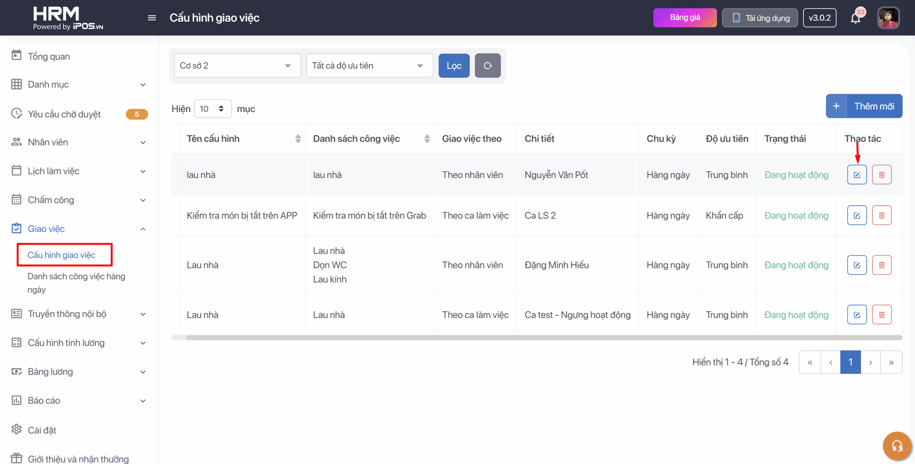Viewport: 915px width, 464px height.
Task: Delete the Ca test configuration row
Action: pos(882,314)
